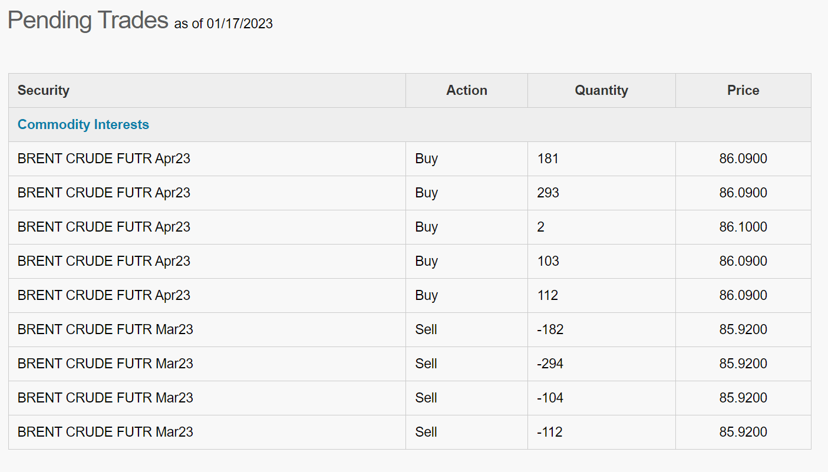
Task: Select the Mar23 row with quantity -112
Action: (x=105, y=432)
